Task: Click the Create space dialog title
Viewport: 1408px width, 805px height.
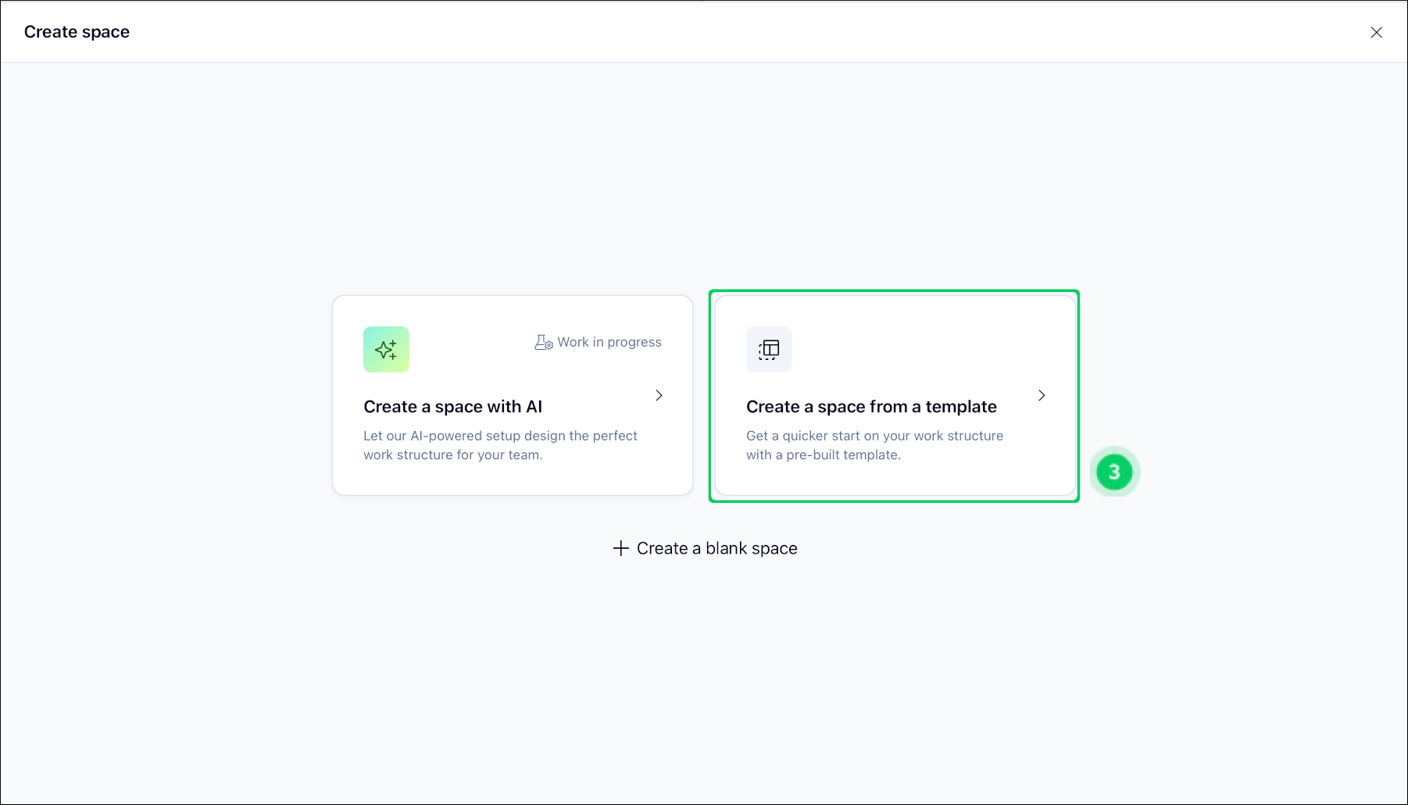Action: click(x=77, y=32)
